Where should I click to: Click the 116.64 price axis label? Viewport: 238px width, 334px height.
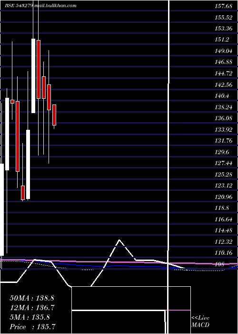tap(223, 219)
